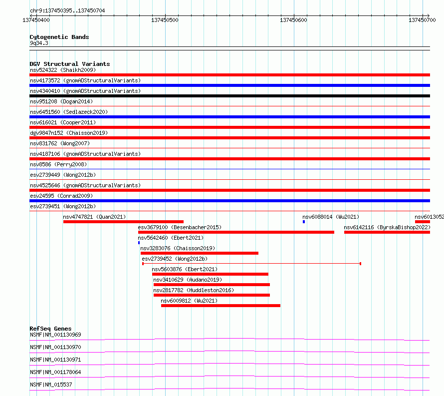Click the nsv524322 (Shaikh2009) variant label
This screenshot has height=396, width=444.
63,70
